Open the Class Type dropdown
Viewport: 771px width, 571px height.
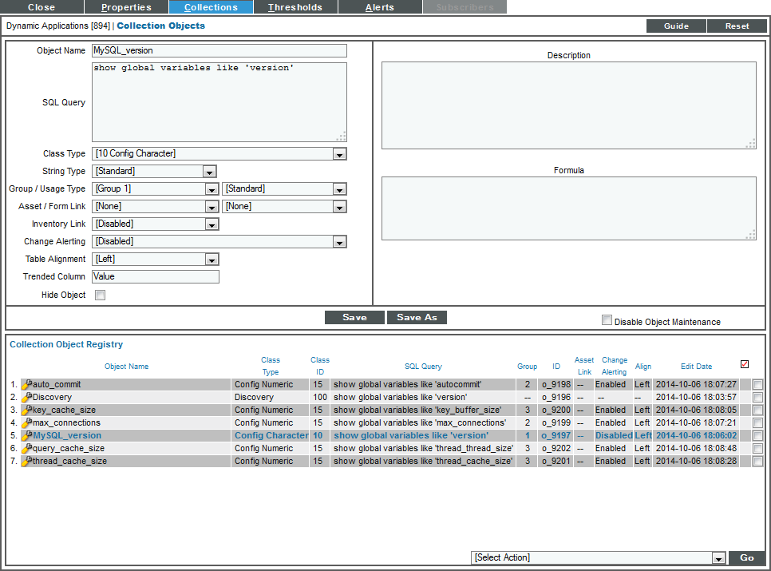[338, 153]
